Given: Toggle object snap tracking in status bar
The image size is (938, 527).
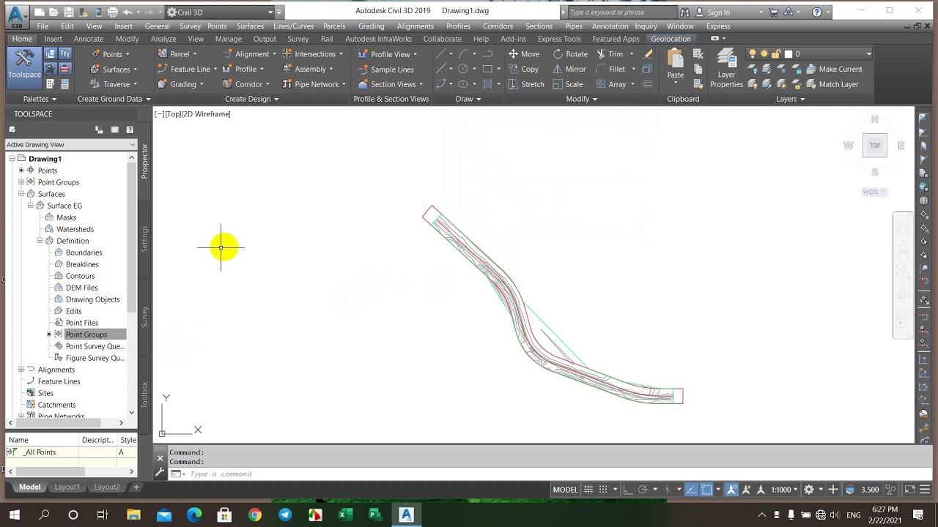Looking at the screenshot, I should 690,489.
